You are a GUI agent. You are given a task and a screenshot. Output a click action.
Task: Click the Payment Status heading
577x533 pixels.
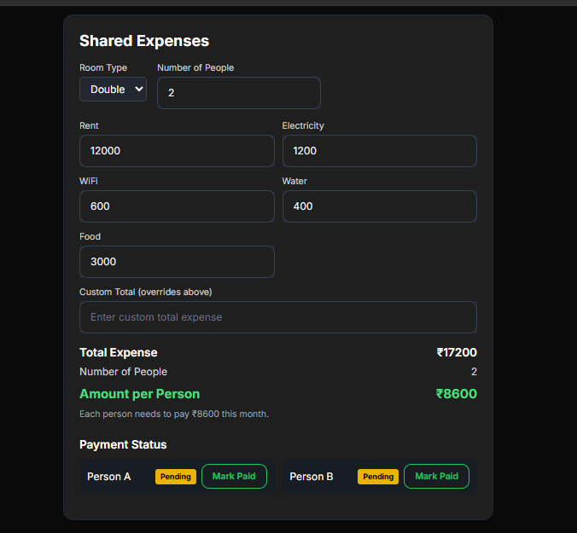[123, 444]
